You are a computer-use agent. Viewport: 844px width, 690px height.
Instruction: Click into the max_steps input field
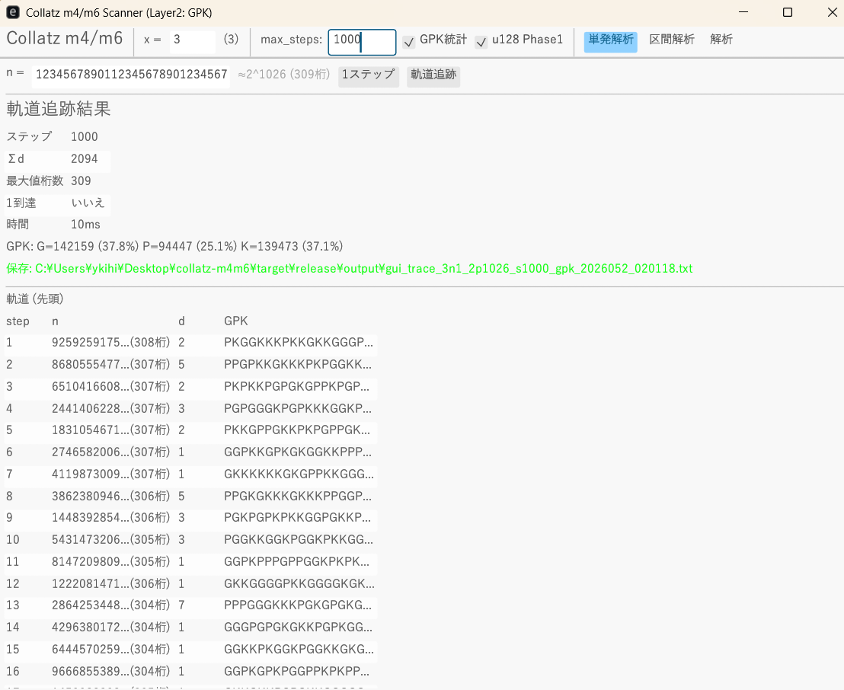point(362,41)
